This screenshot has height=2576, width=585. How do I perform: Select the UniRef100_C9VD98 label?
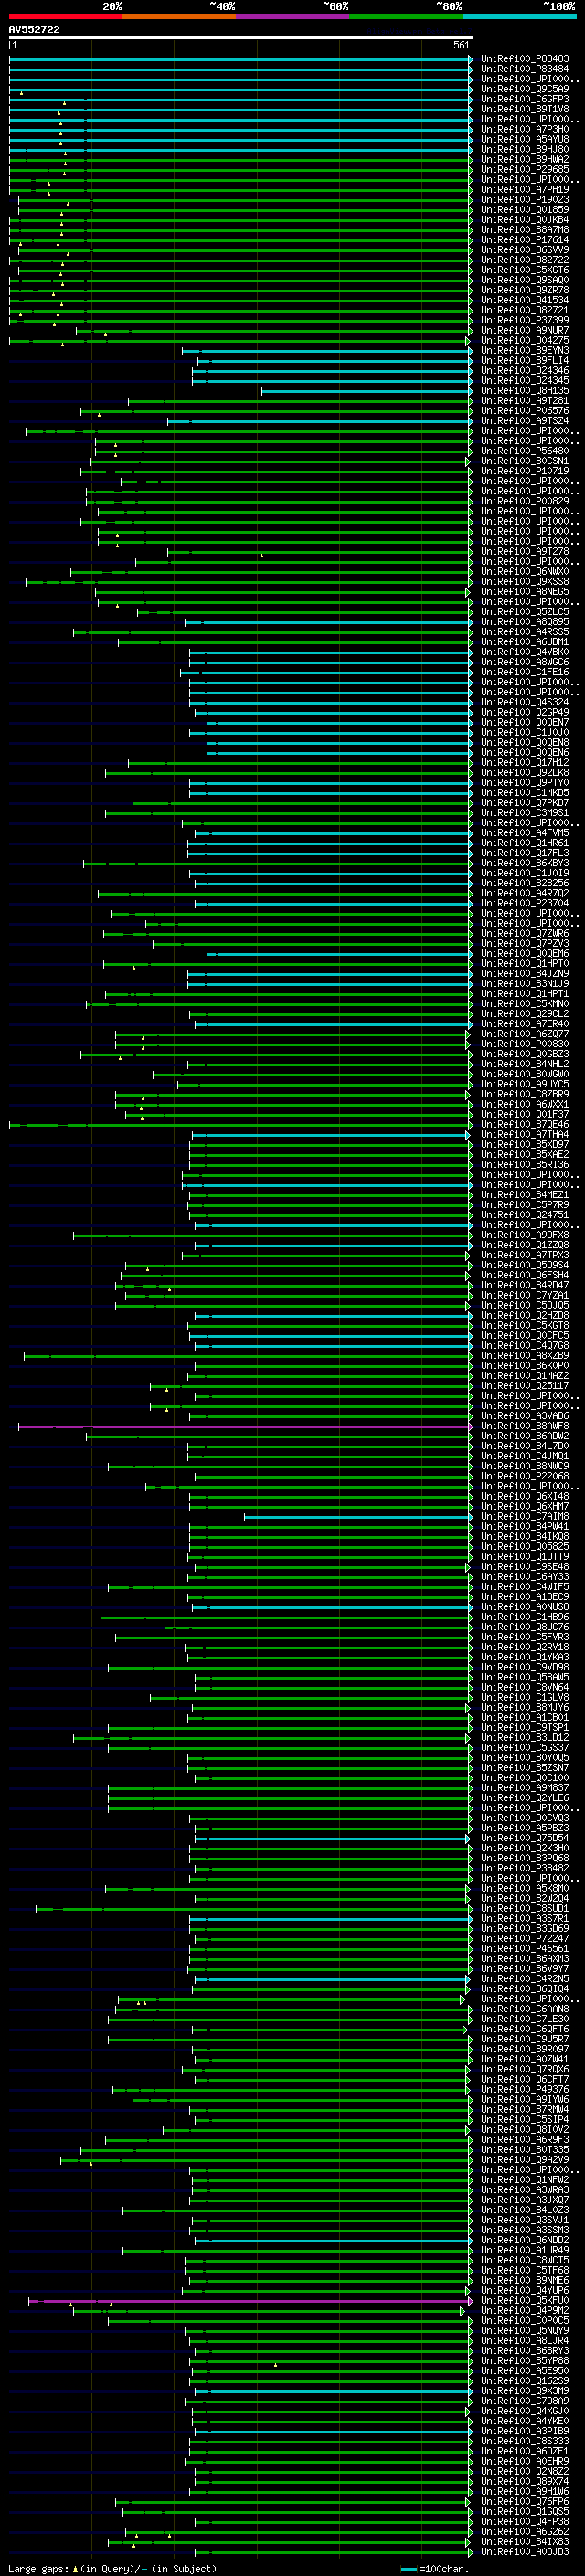coord(525,1667)
